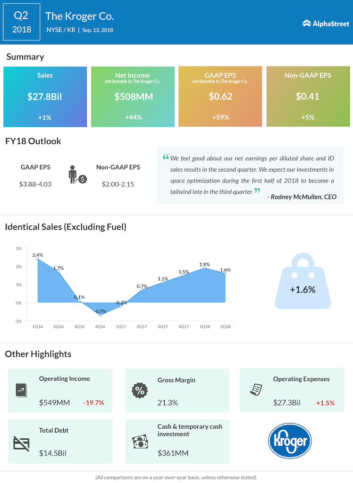Click the -19.7% operating income change
This screenshot has width=353, height=483.
coord(93,403)
